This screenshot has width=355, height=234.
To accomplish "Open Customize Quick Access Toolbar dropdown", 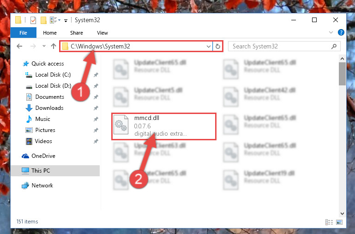I will (66, 21).
